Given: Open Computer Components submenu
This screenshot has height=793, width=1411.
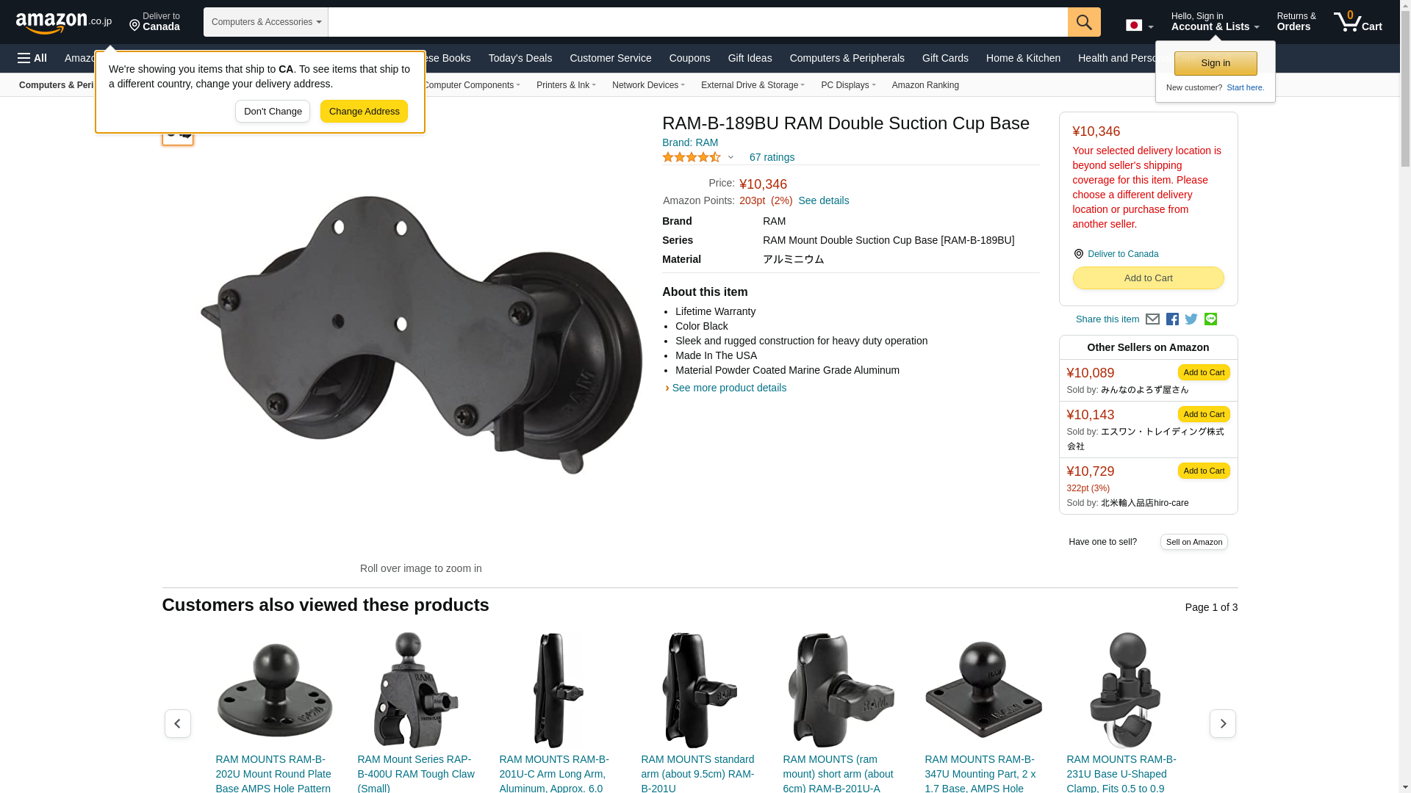Looking at the screenshot, I should (x=471, y=85).
